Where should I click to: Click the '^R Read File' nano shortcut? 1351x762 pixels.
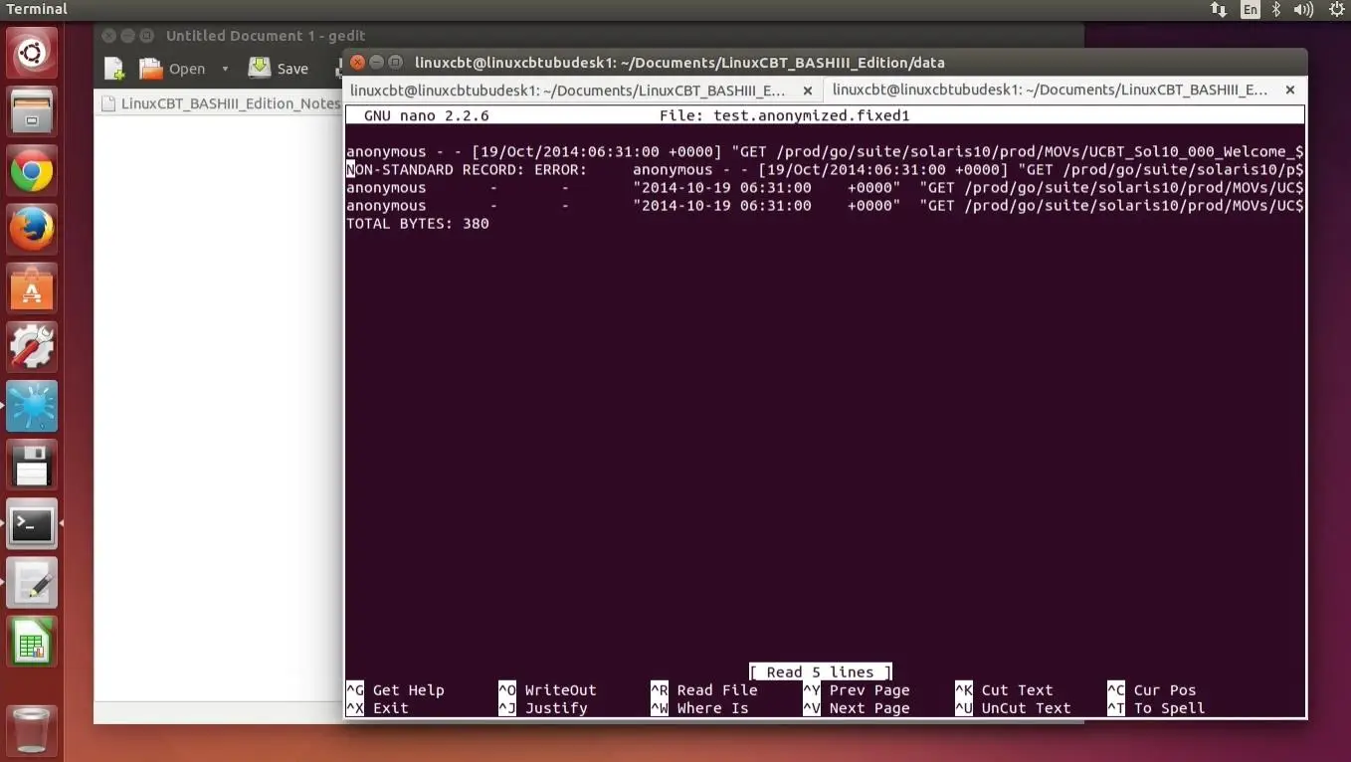click(x=704, y=690)
